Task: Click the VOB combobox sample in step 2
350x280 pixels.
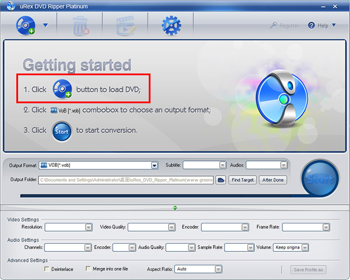Action: coord(65,110)
